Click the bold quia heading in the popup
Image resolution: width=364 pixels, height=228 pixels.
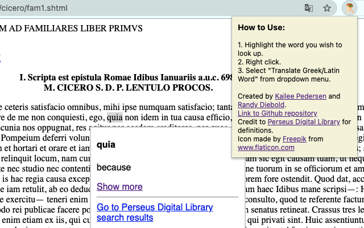click(x=106, y=145)
